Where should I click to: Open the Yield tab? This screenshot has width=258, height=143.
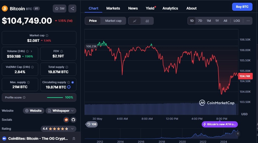click(x=150, y=8)
